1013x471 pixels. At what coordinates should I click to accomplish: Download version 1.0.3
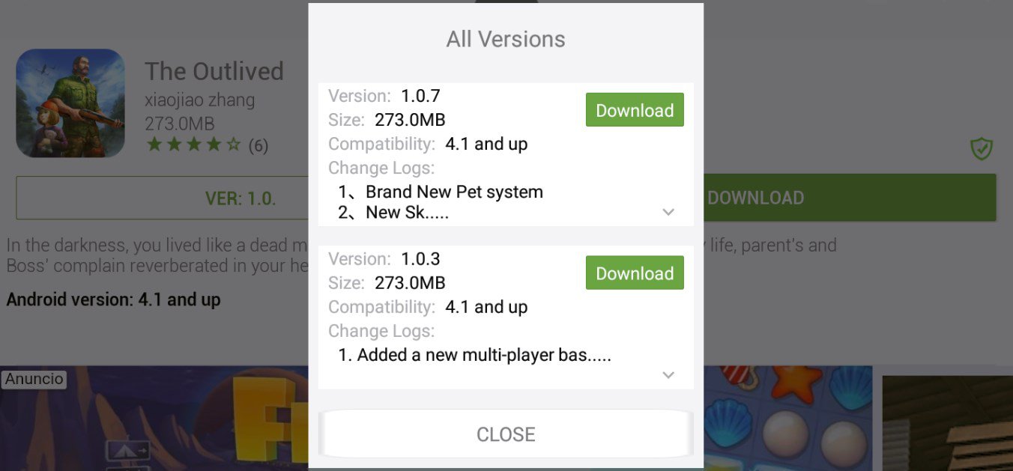[635, 273]
